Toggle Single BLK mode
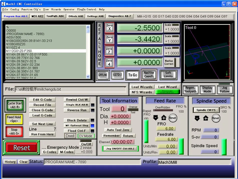 77,105
